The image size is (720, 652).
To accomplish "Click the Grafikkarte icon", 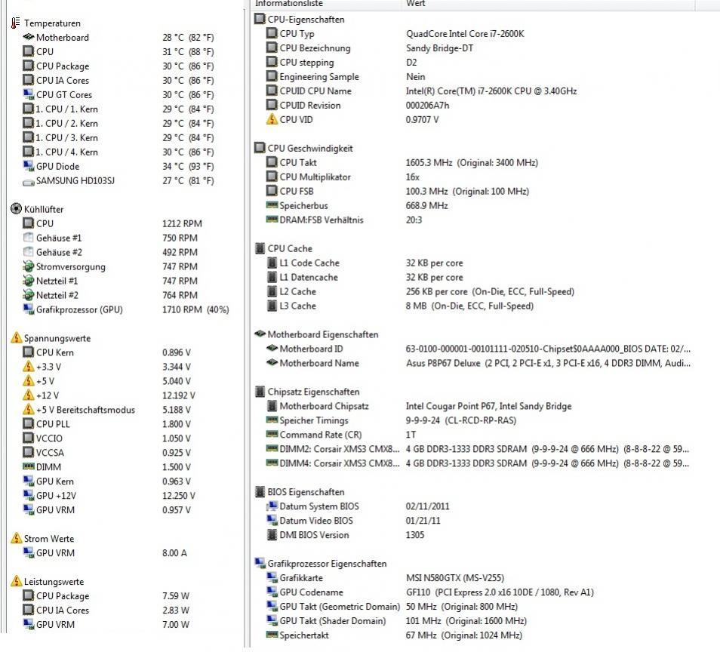I will click(x=272, y=577).
